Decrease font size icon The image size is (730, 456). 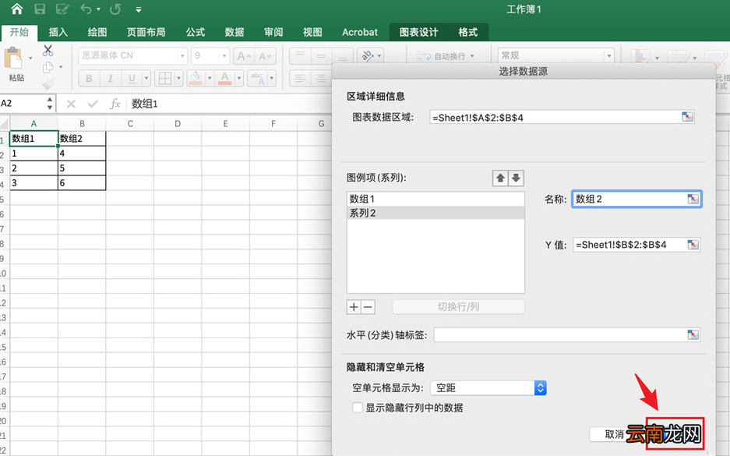click(266, 56)
